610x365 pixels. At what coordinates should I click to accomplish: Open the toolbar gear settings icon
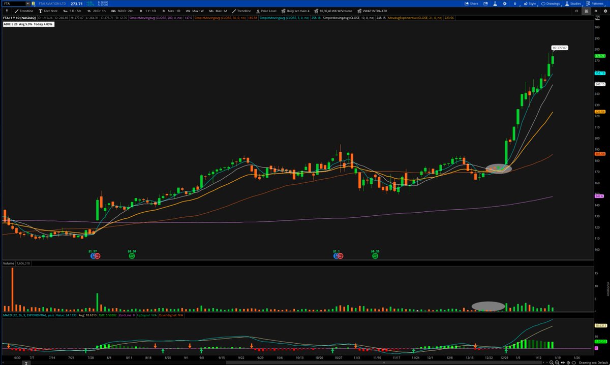[x=605, y=11]
